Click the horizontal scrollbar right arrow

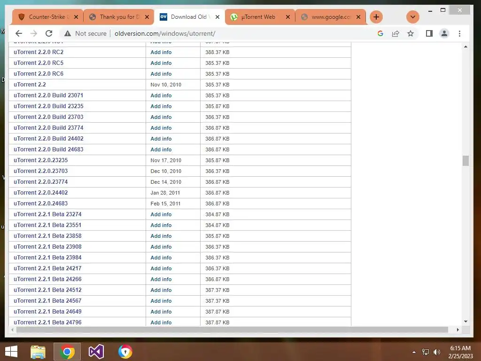(458, 330)
